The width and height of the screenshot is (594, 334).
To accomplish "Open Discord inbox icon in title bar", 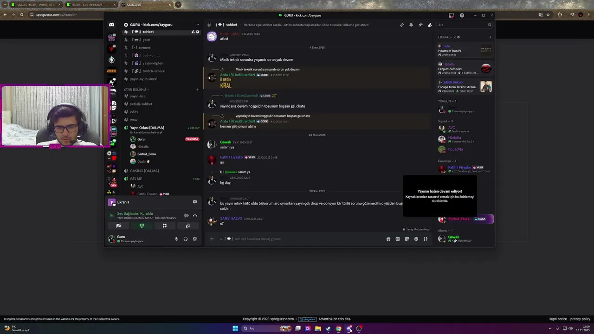I will point(451,15).
